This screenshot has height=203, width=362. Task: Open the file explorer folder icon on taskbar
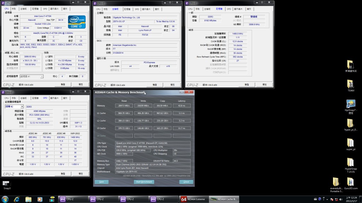pyautogui.click(x=28, y=199)
